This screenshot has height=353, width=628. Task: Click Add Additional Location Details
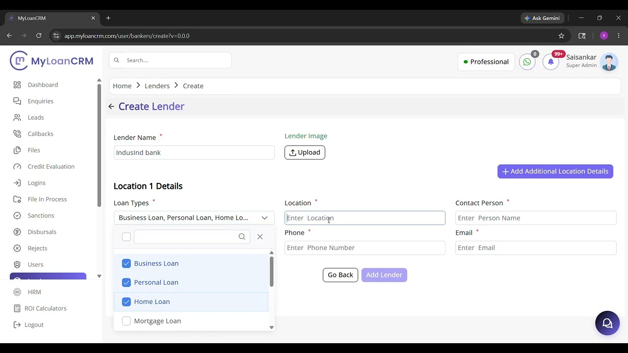tap(555, 171)
